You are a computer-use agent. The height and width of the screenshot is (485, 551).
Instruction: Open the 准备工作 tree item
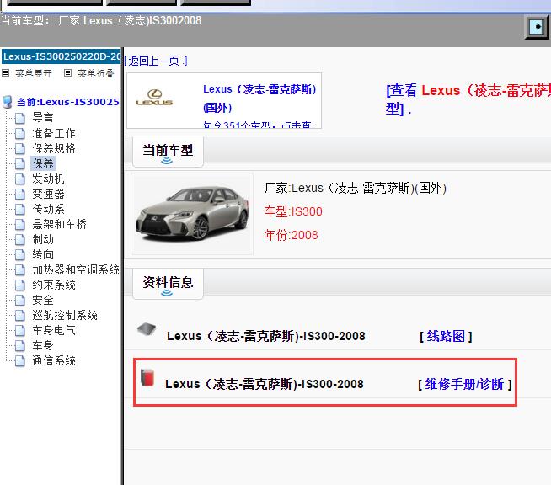(x=54, y=133)
